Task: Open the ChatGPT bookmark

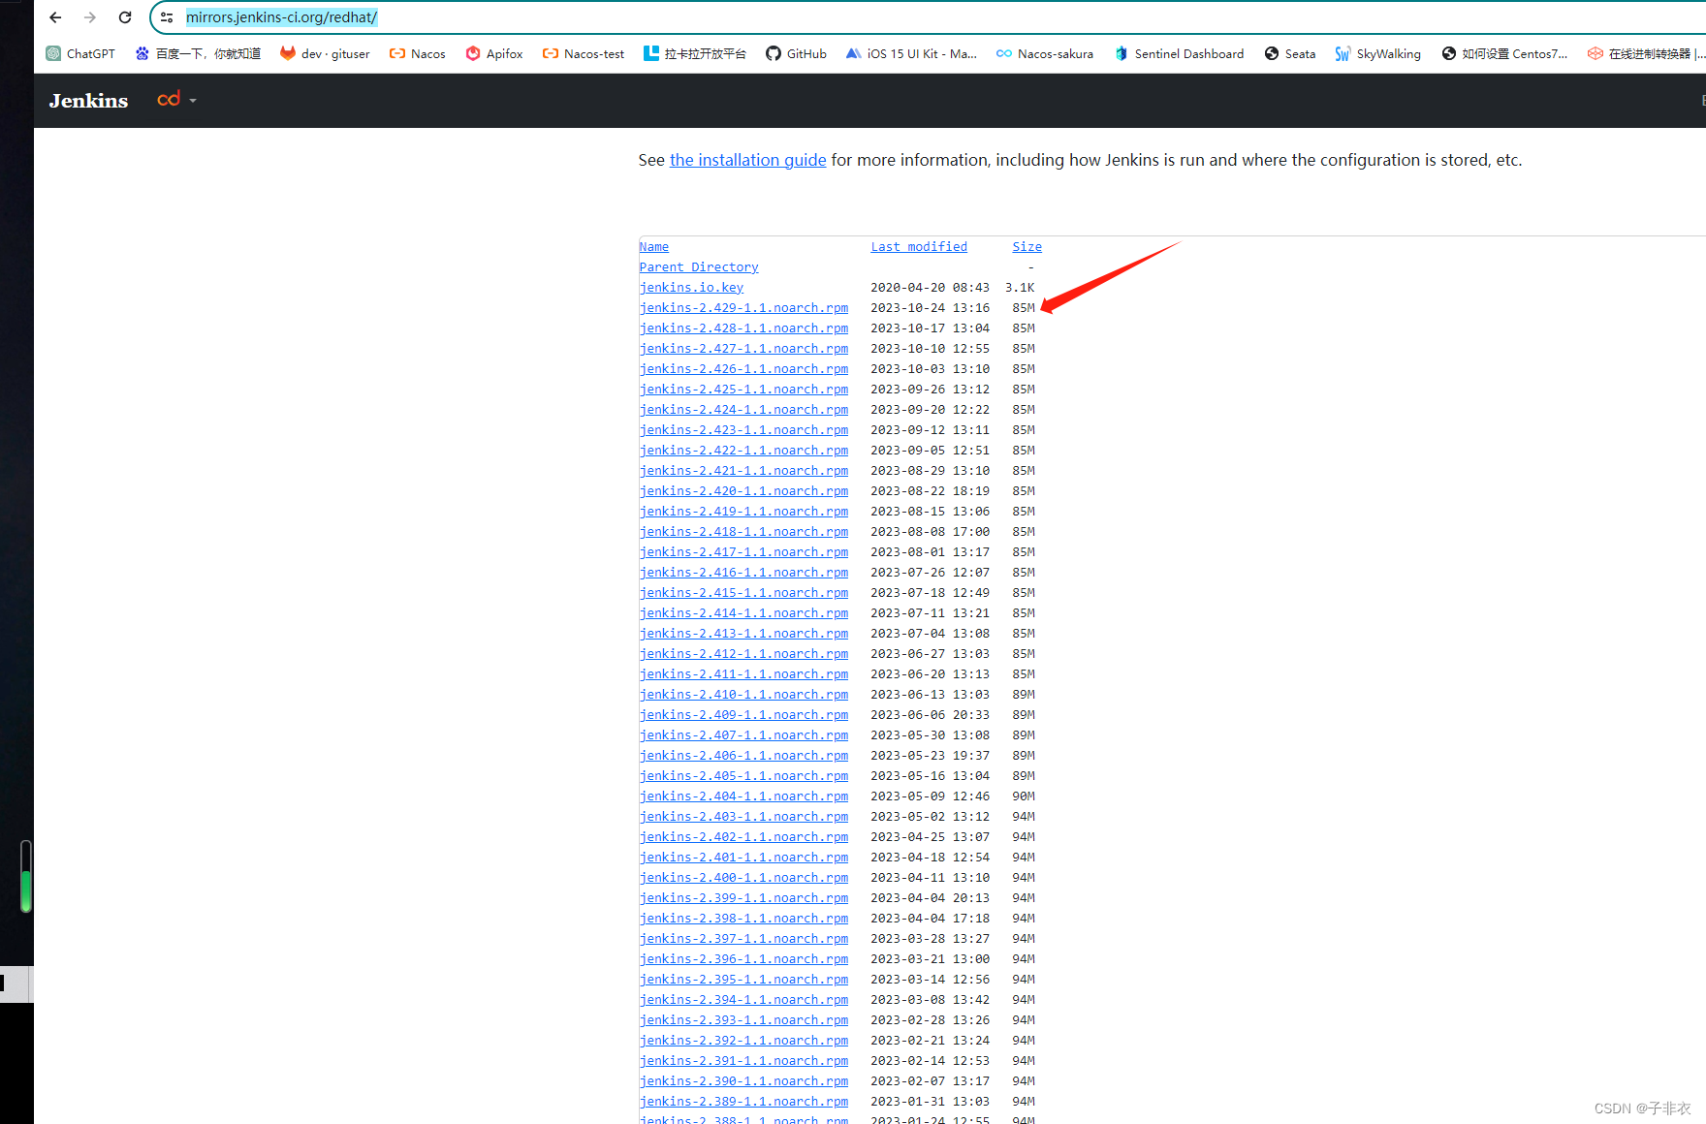Action: coord(80,54)
